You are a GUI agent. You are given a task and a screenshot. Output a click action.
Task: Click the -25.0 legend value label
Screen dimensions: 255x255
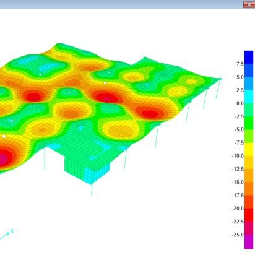(x=238, y=235)
